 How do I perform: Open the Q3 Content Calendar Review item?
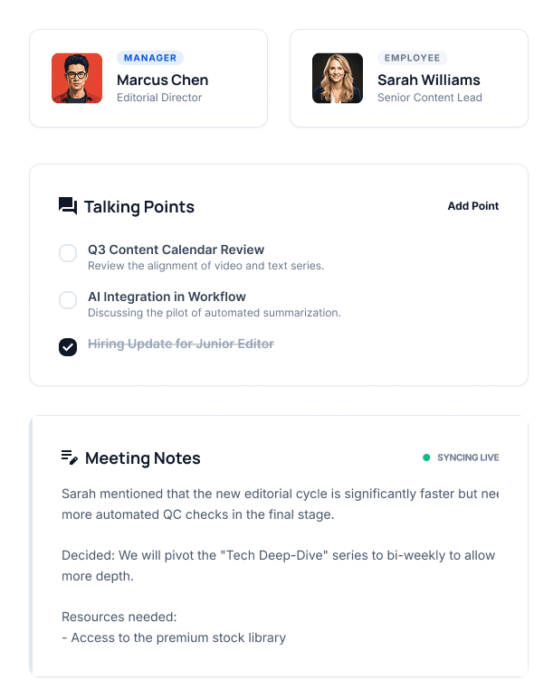pos(176,250)
